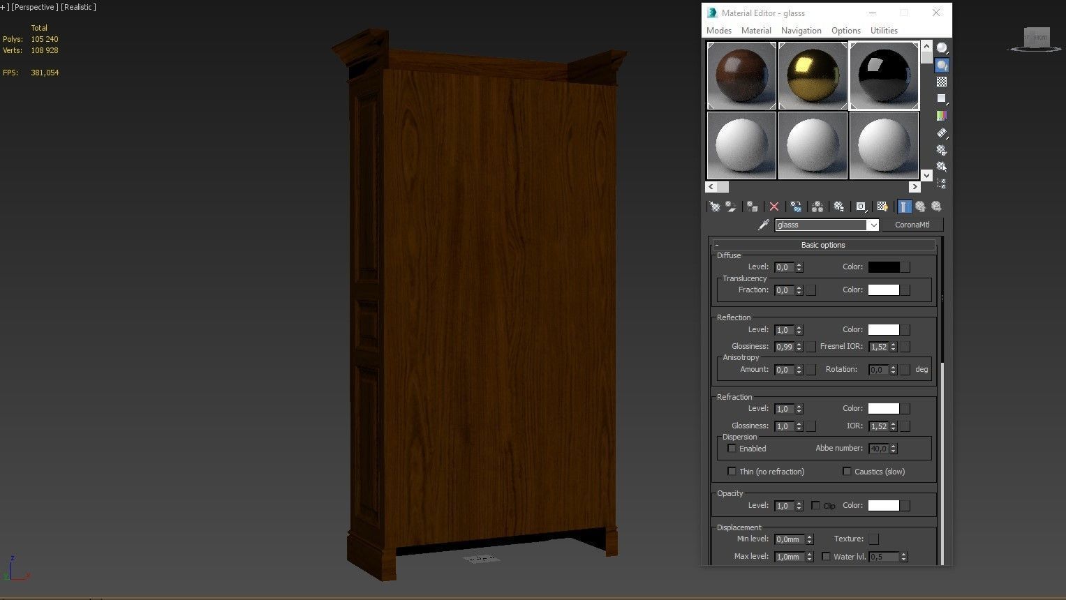Click the Make Material Copy icon
The image size is (1066, 600).
(x=796, y=207)
